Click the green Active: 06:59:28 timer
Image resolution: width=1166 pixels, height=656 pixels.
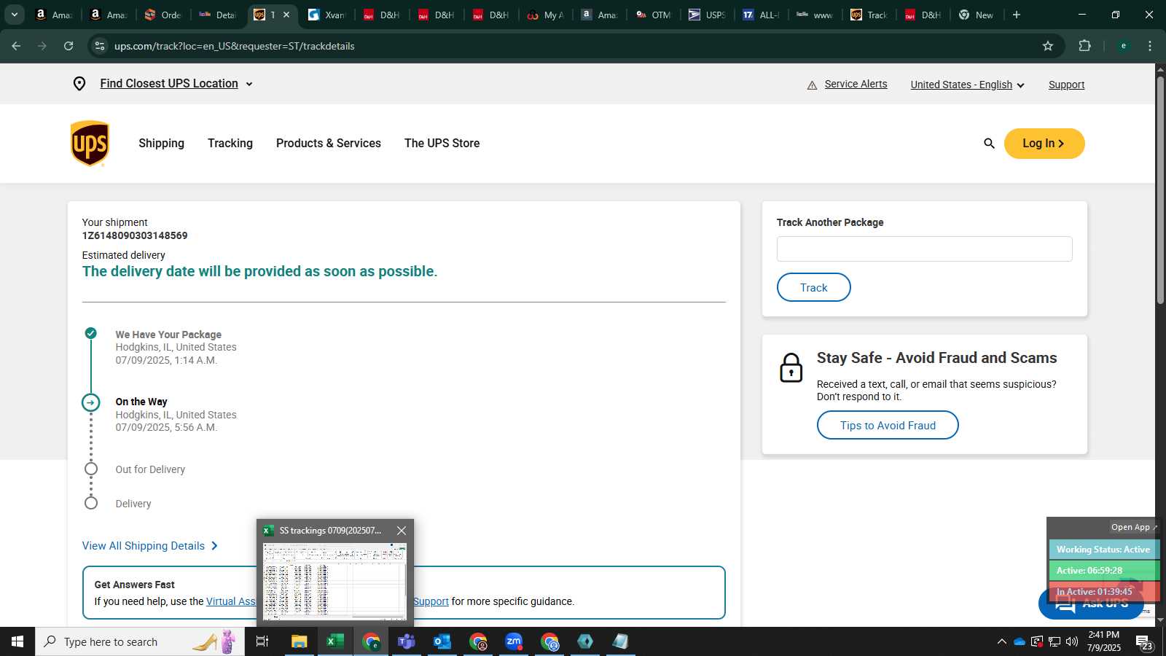(1103, 571)
